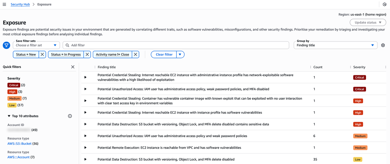Sort by Finding title column header
Screen dimensions: 390x164
pos(107,67)
